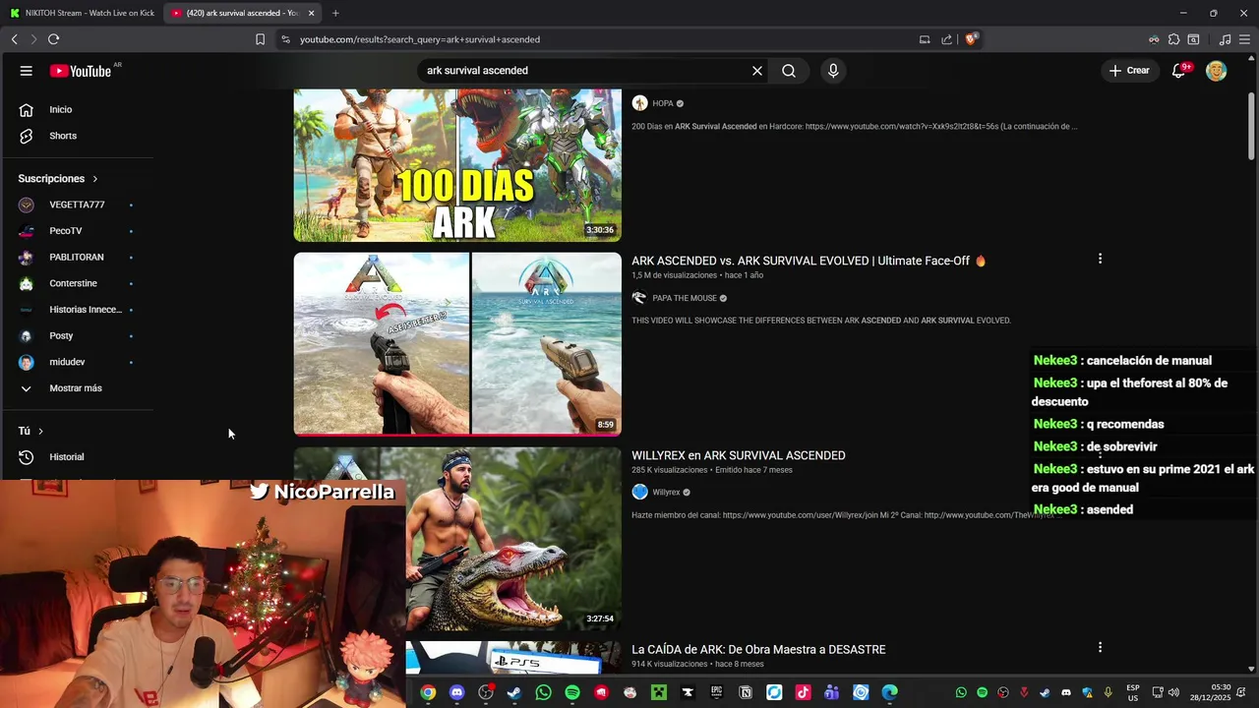Open Conterstine subscription channel

point(76,283)
